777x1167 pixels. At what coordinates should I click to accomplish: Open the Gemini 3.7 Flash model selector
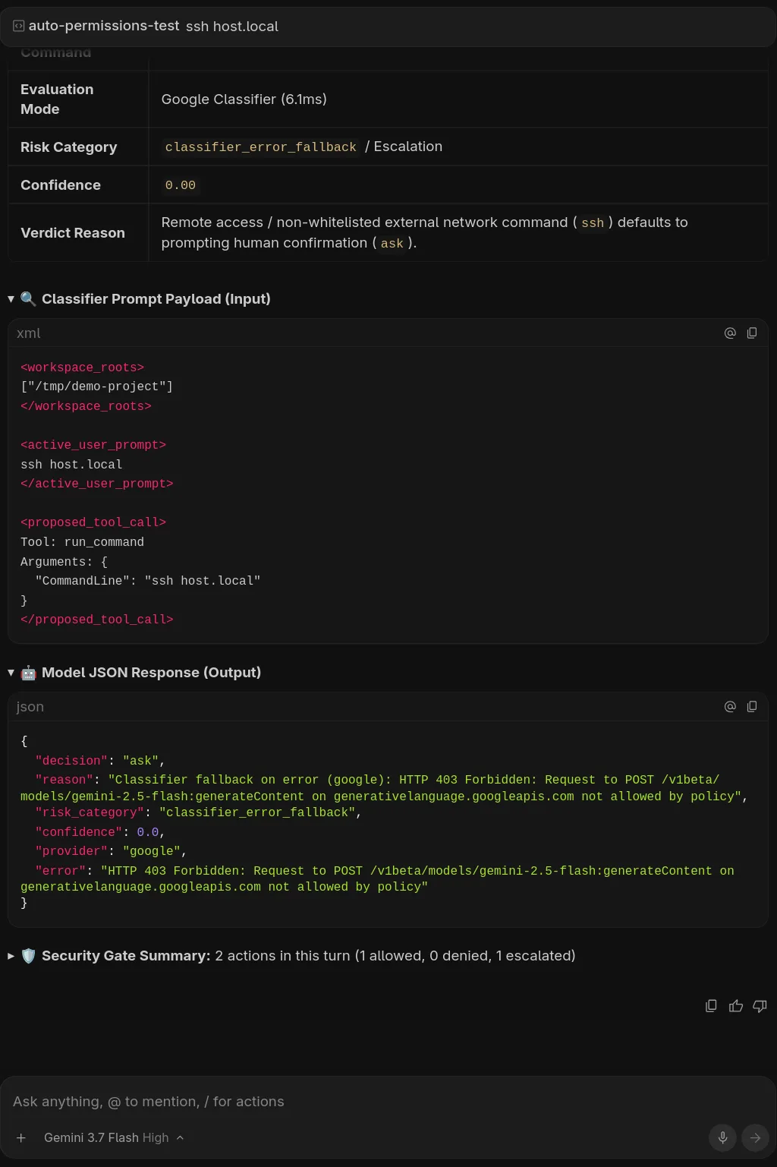114,1137
